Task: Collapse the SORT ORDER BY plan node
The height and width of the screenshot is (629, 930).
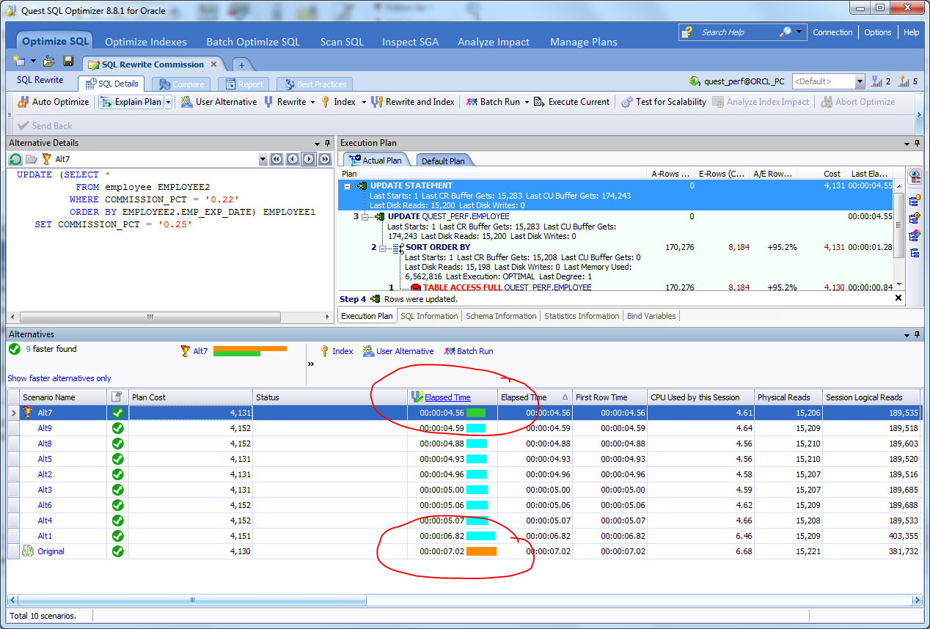Action: pyautogui.click(x=384, y=248)
